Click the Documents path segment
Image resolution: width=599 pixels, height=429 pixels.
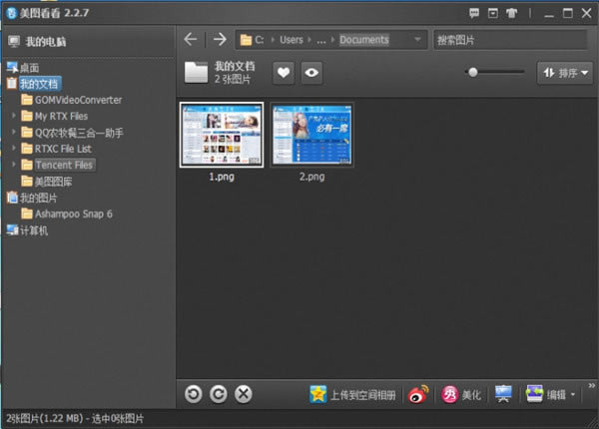tap(364, 40)
